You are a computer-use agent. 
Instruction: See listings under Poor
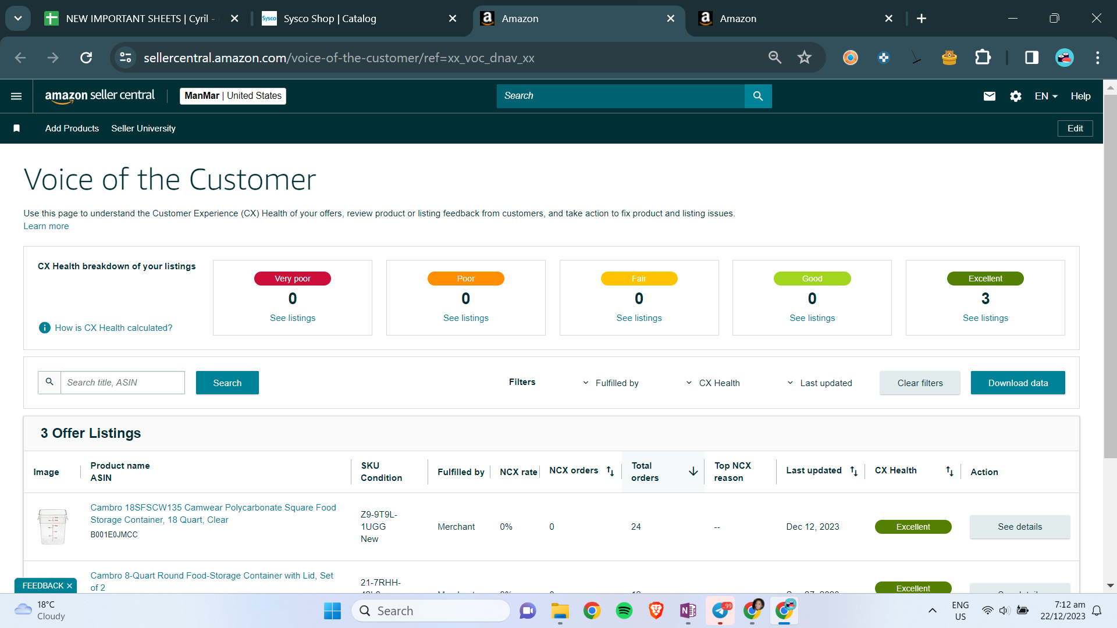(466, 318)
